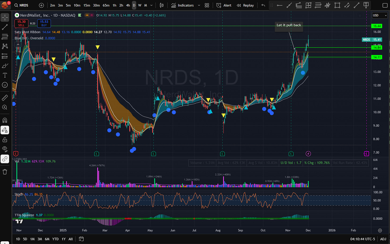
Task: Open the 04:10:44 UTC-5 timezone menu
Action: pyautogui.click(x=363, y=239)
